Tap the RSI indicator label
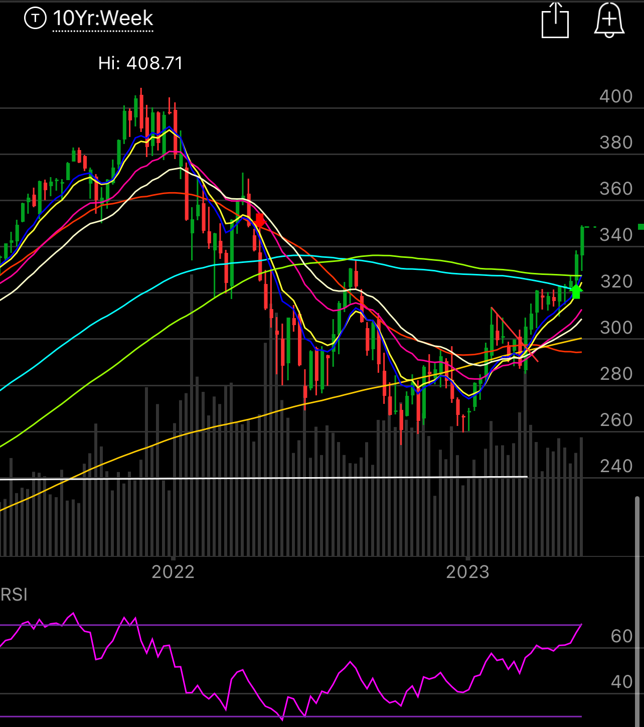The height and width of the screenshot is (727, 644). 14,595
